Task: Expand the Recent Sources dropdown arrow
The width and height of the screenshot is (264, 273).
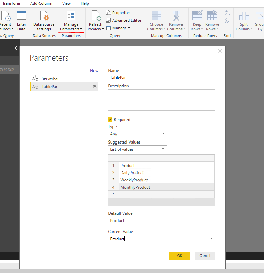Action: click(x=12, y=29)
